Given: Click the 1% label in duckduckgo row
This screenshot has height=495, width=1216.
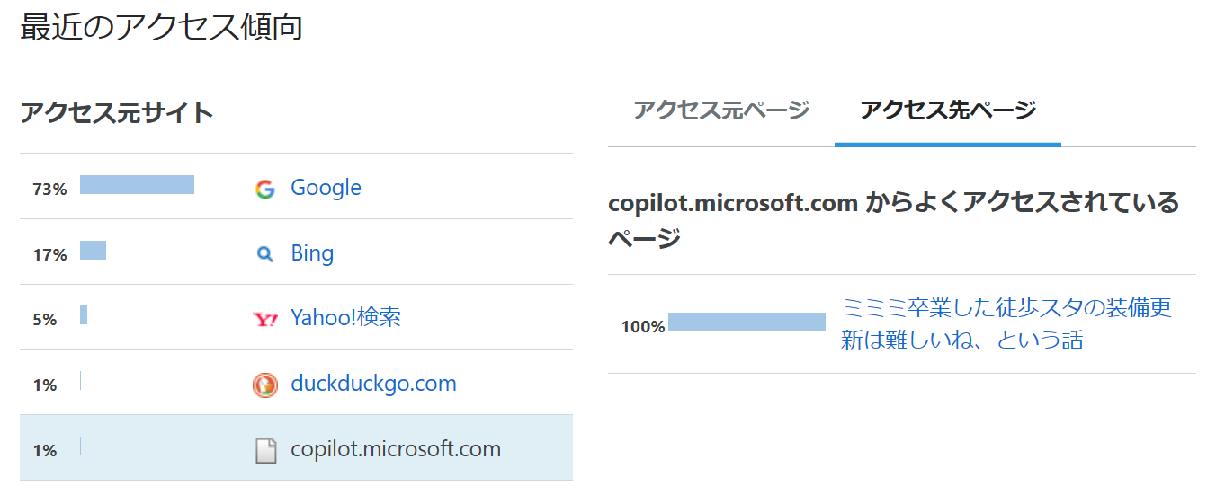Looking at the screenshot, I should tap(45, 385).
